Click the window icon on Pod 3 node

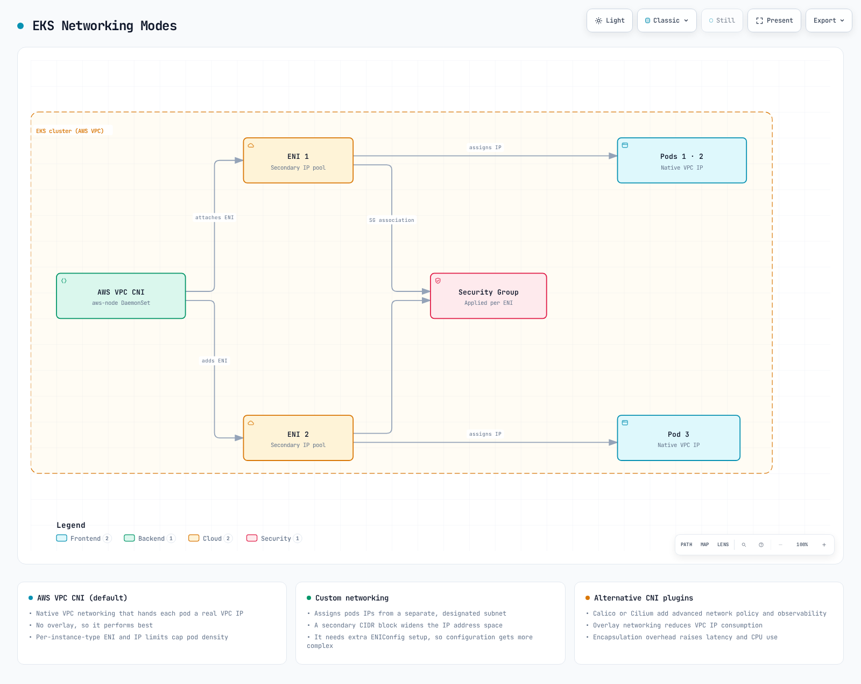click(625, 423)
